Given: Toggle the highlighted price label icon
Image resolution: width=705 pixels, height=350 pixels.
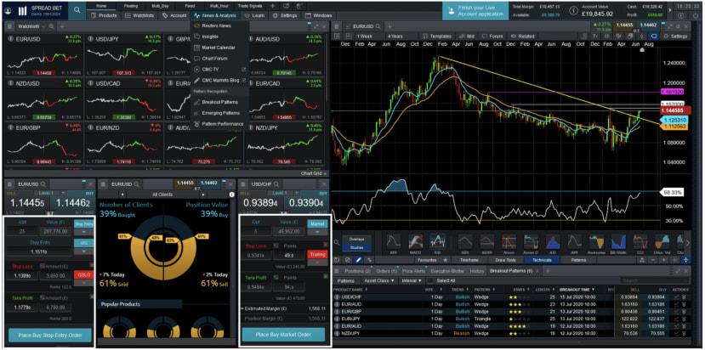Looking at the screenshot, I should (653, 36).
